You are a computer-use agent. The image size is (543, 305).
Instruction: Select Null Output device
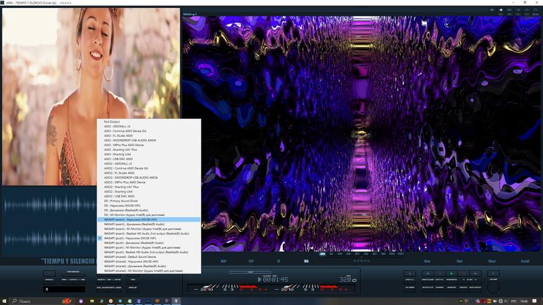(x=112, y=122)
